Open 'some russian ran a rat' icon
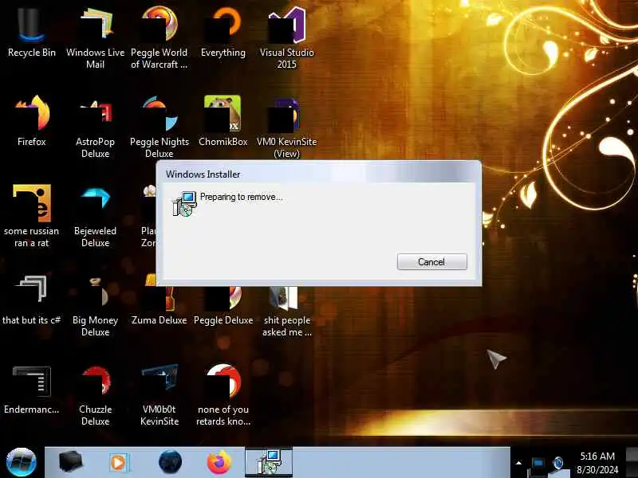The height and width of the screenshot is (478, 638). pos(31,216)
